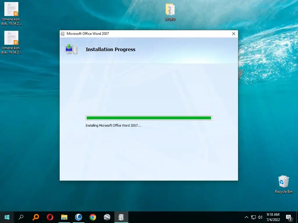
Task: Select the top 'Izmene kon. dok.' desktop document
Action: (11, 14)
